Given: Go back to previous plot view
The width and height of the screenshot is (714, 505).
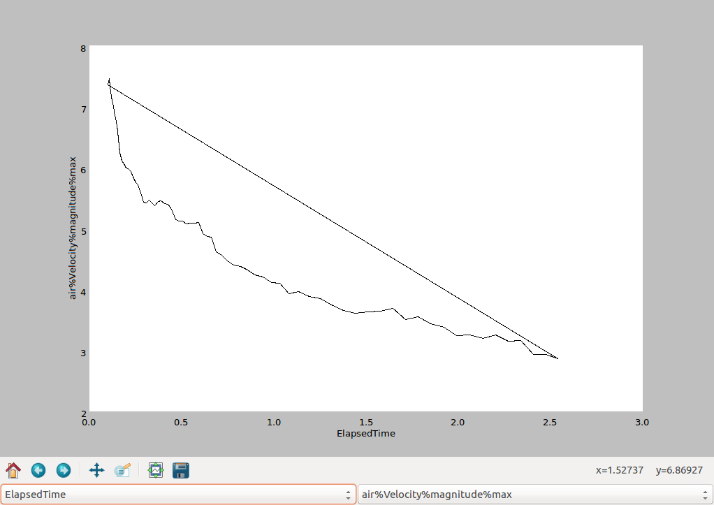Looking at the screenshot, I should point(38,470).
